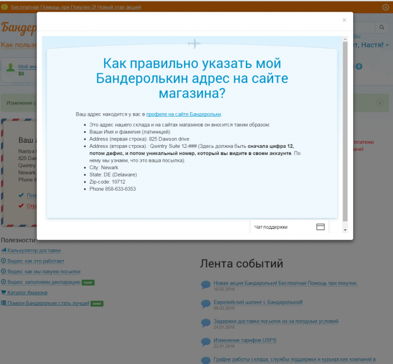Click speech bubble icon beside Новая акция Бандерольки
Image resolution: width=393 pixels, height=364 pixels.
point(206,285)
